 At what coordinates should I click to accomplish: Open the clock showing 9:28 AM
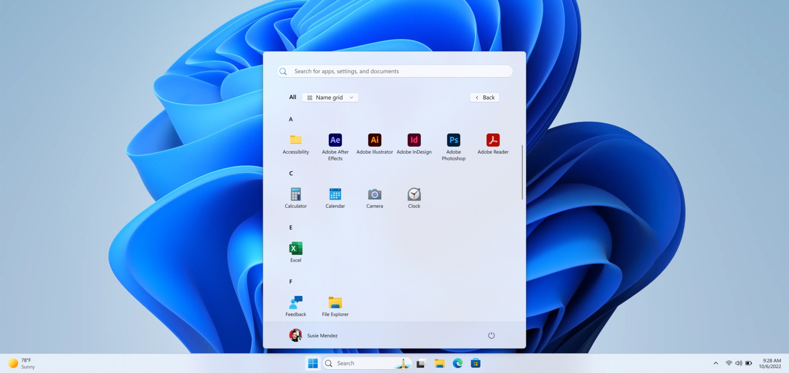pos(770,363)
